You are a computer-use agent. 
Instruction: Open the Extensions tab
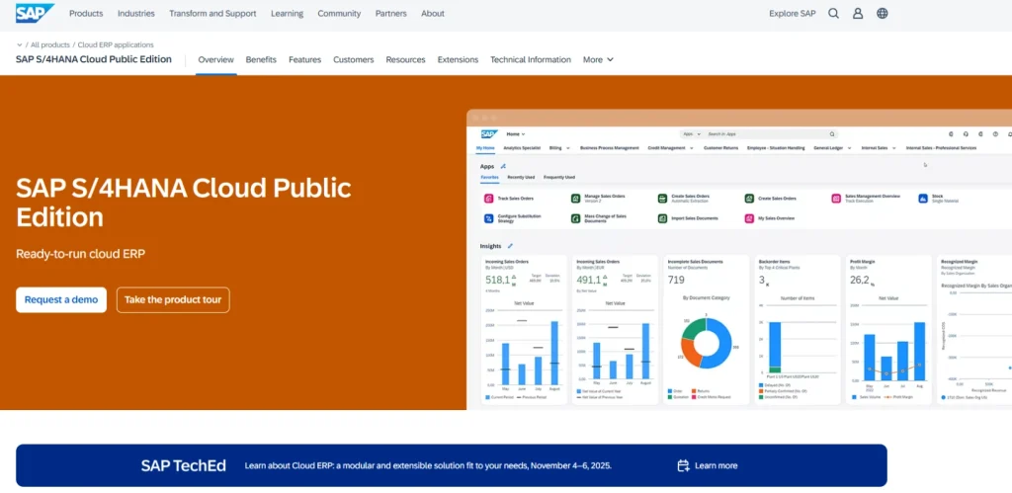click(x=458, y=59)
